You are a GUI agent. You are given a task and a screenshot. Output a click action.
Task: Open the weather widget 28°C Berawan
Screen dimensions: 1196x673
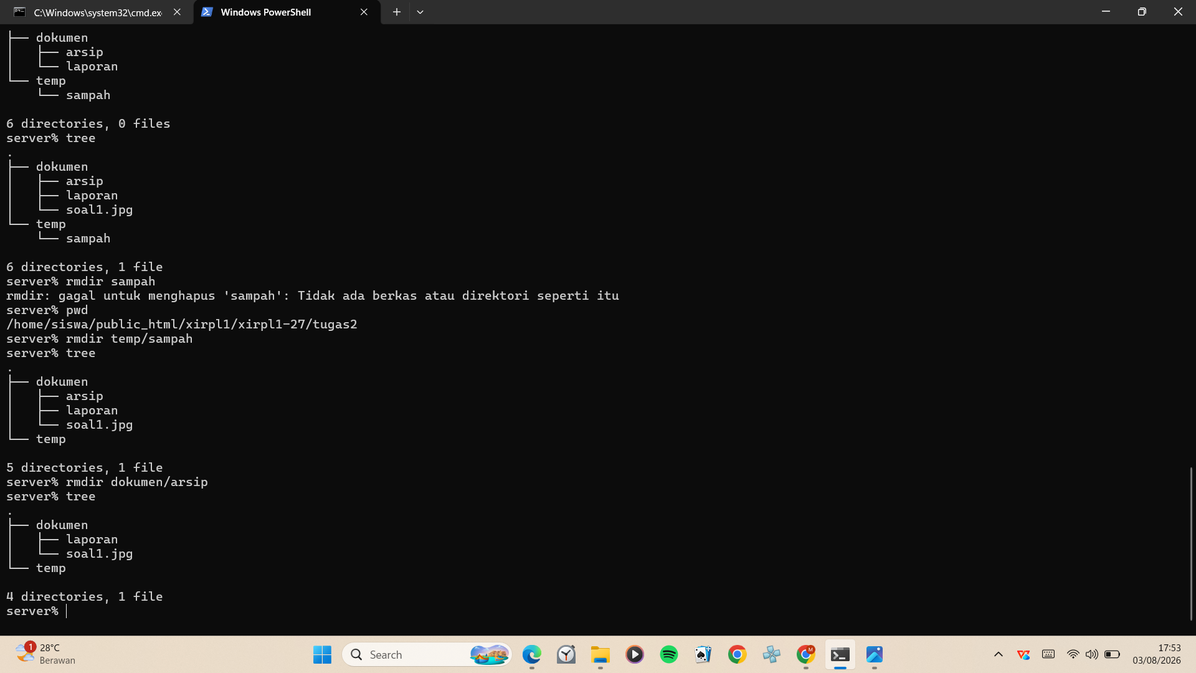click(45, 654)
